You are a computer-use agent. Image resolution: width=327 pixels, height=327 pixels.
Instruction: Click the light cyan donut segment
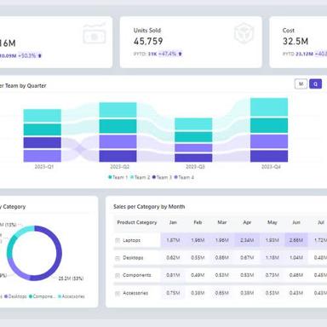tap(24, 231)
